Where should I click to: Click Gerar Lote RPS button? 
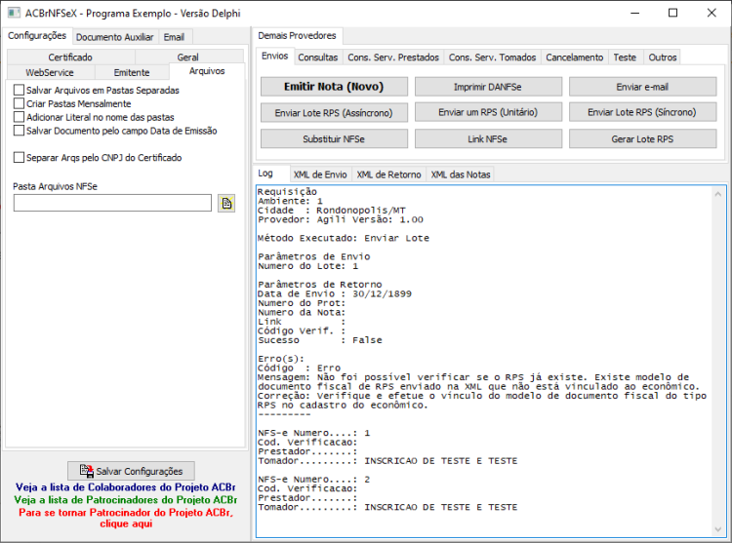tap(642, 138)
